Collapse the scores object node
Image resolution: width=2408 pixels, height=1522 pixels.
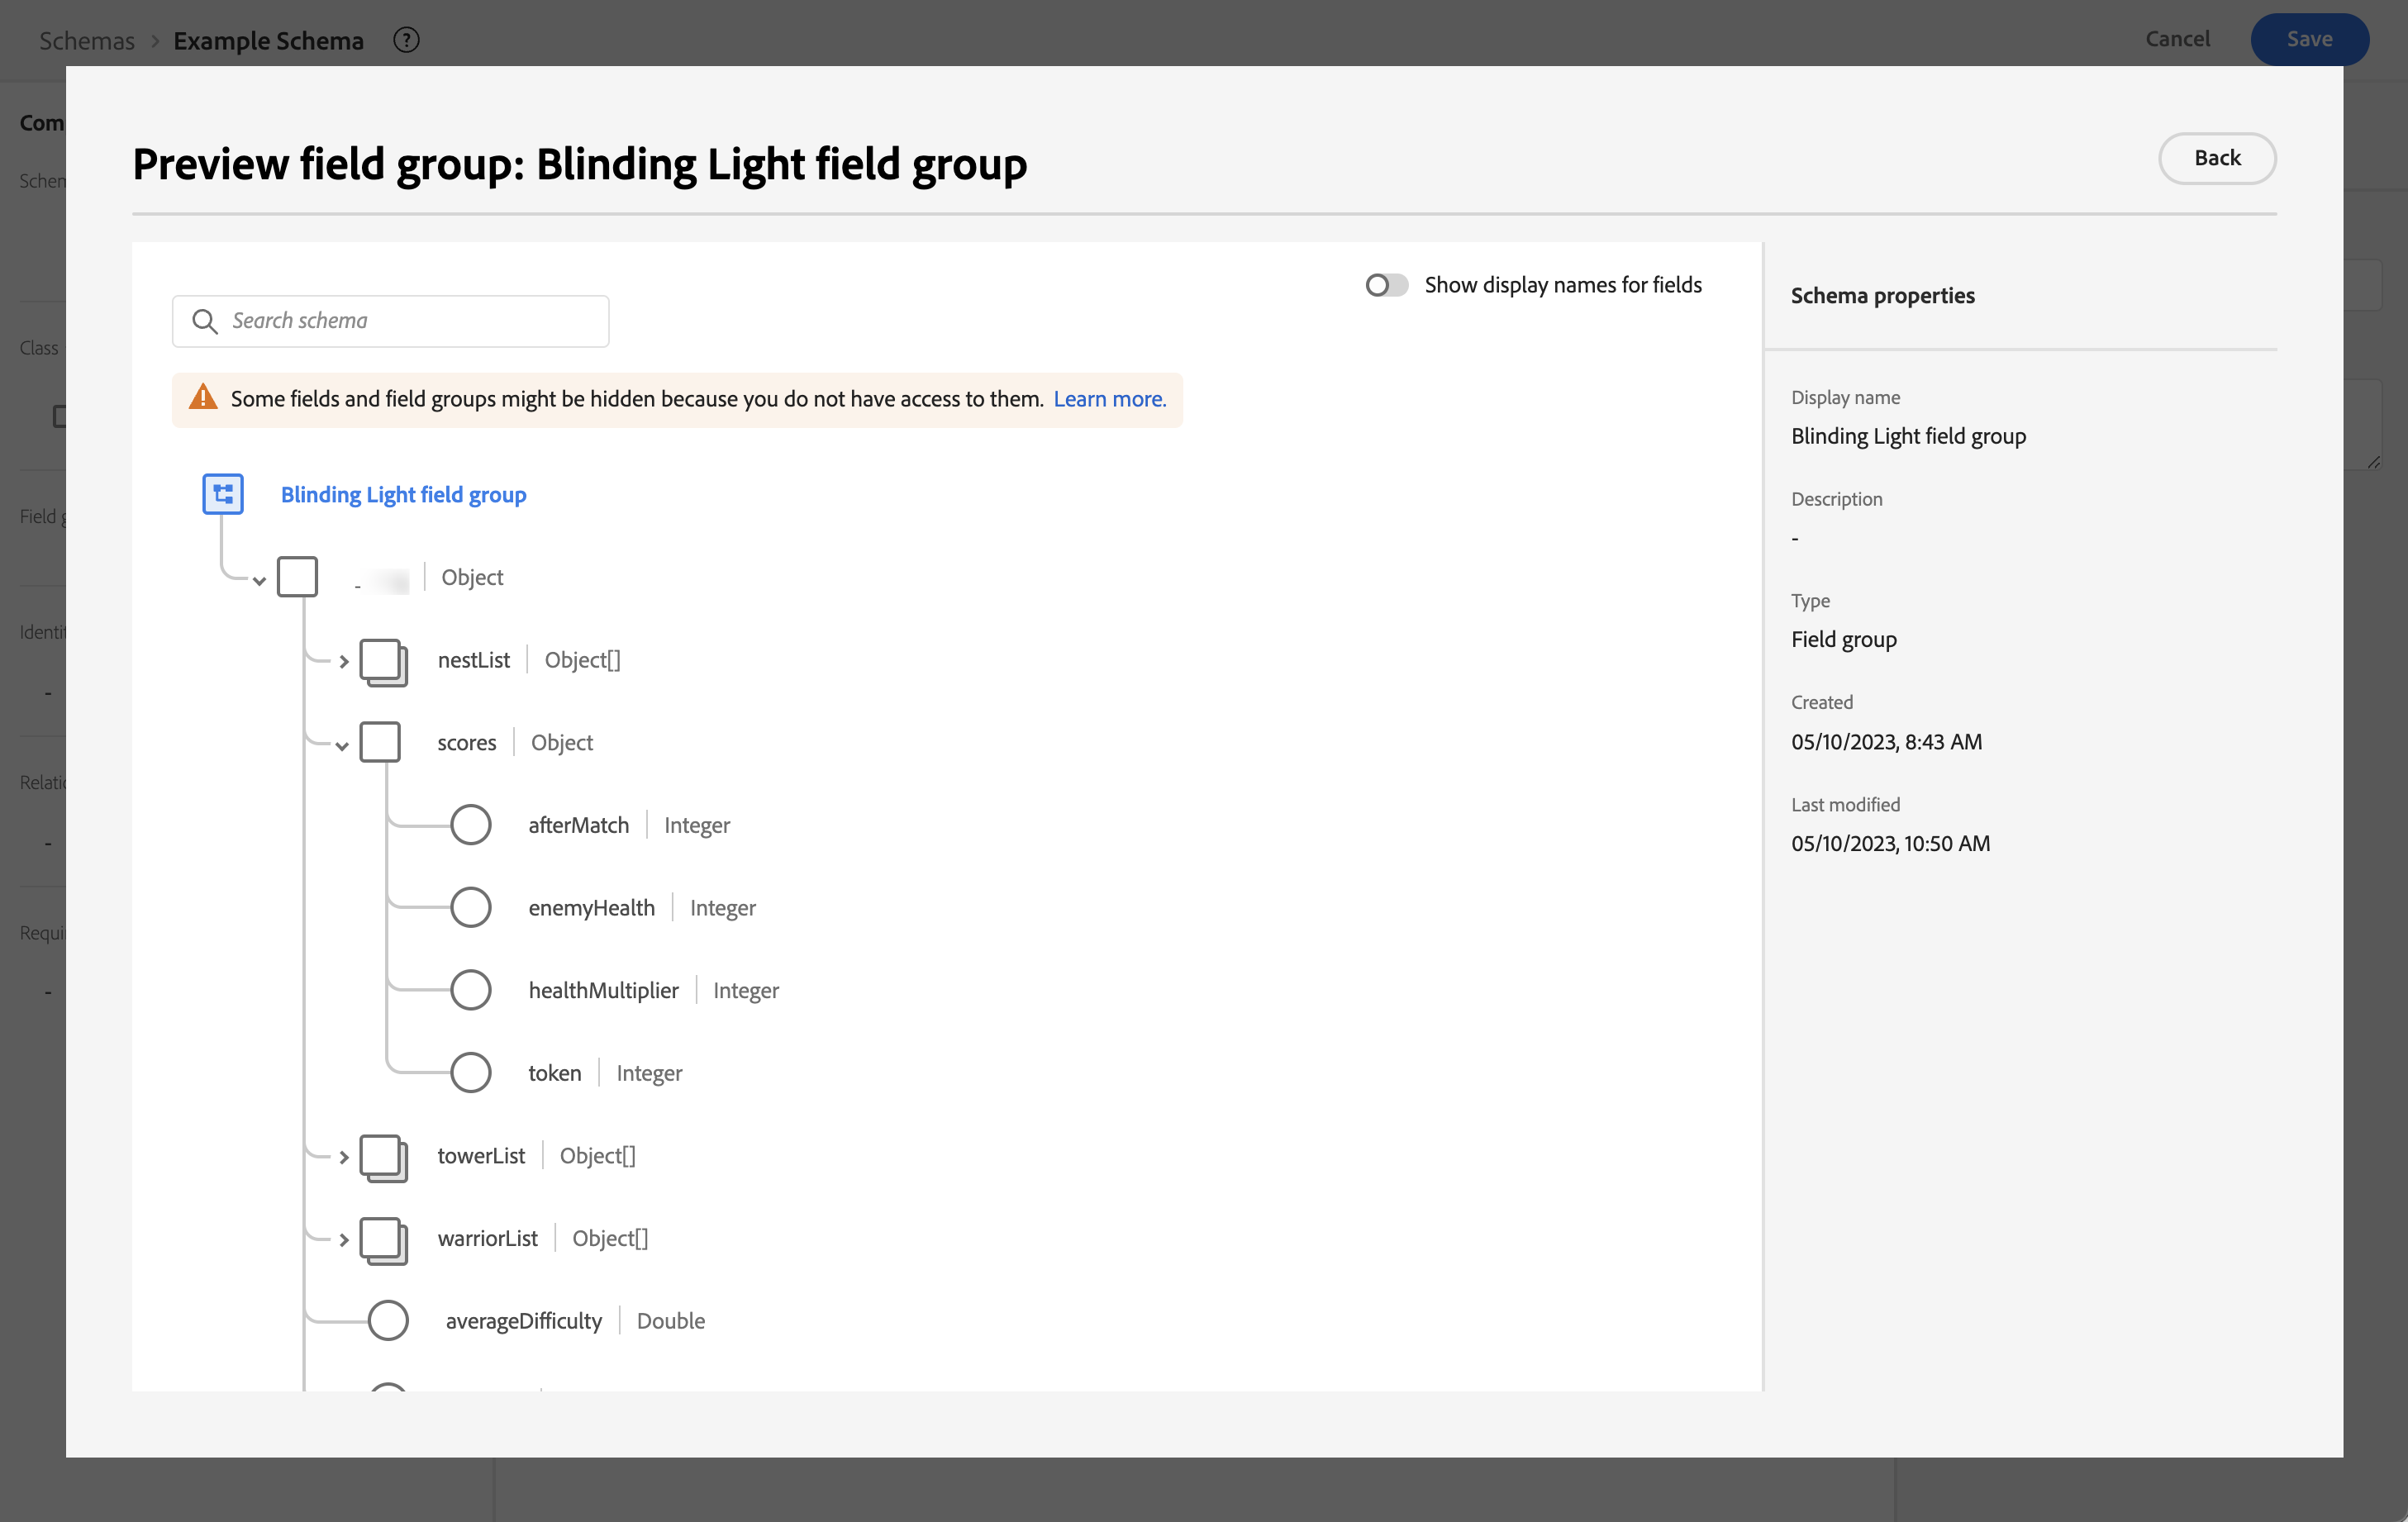pos(342,745)
